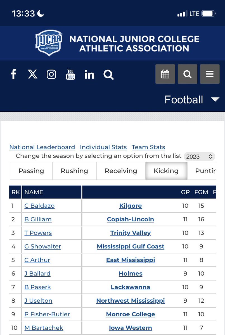This screenshot has width=225, height=335.
Task: Click the gray search button icon
Action: [x=187, y=74]
